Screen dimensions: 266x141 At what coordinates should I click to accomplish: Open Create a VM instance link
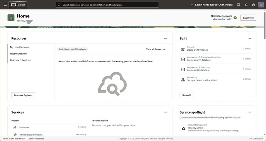click(197, 50)
